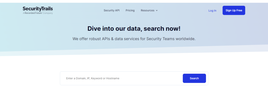Click the "Enter a Domain" placeholder text
Viewport: 268px width, 95px height.
(76, 78)
